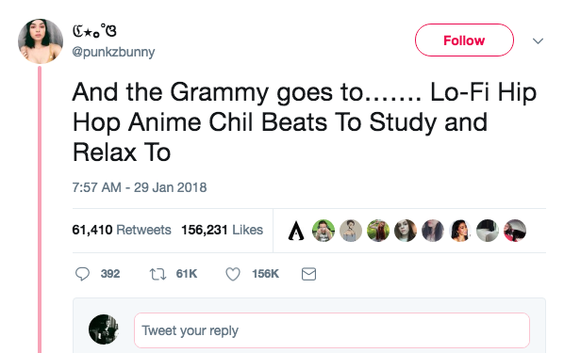
Task: Click the reply speech bubble icon
Action: tap(82, 274)
